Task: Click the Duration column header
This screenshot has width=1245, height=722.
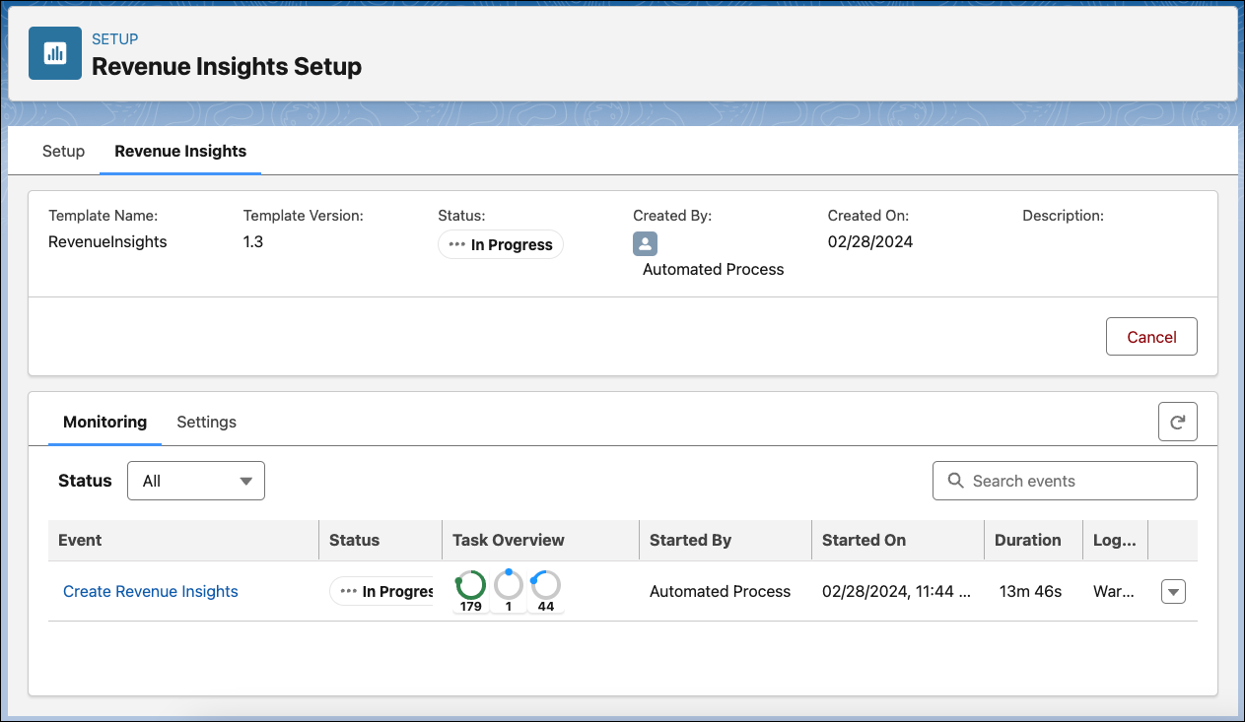Action: tap(1033, 540)
